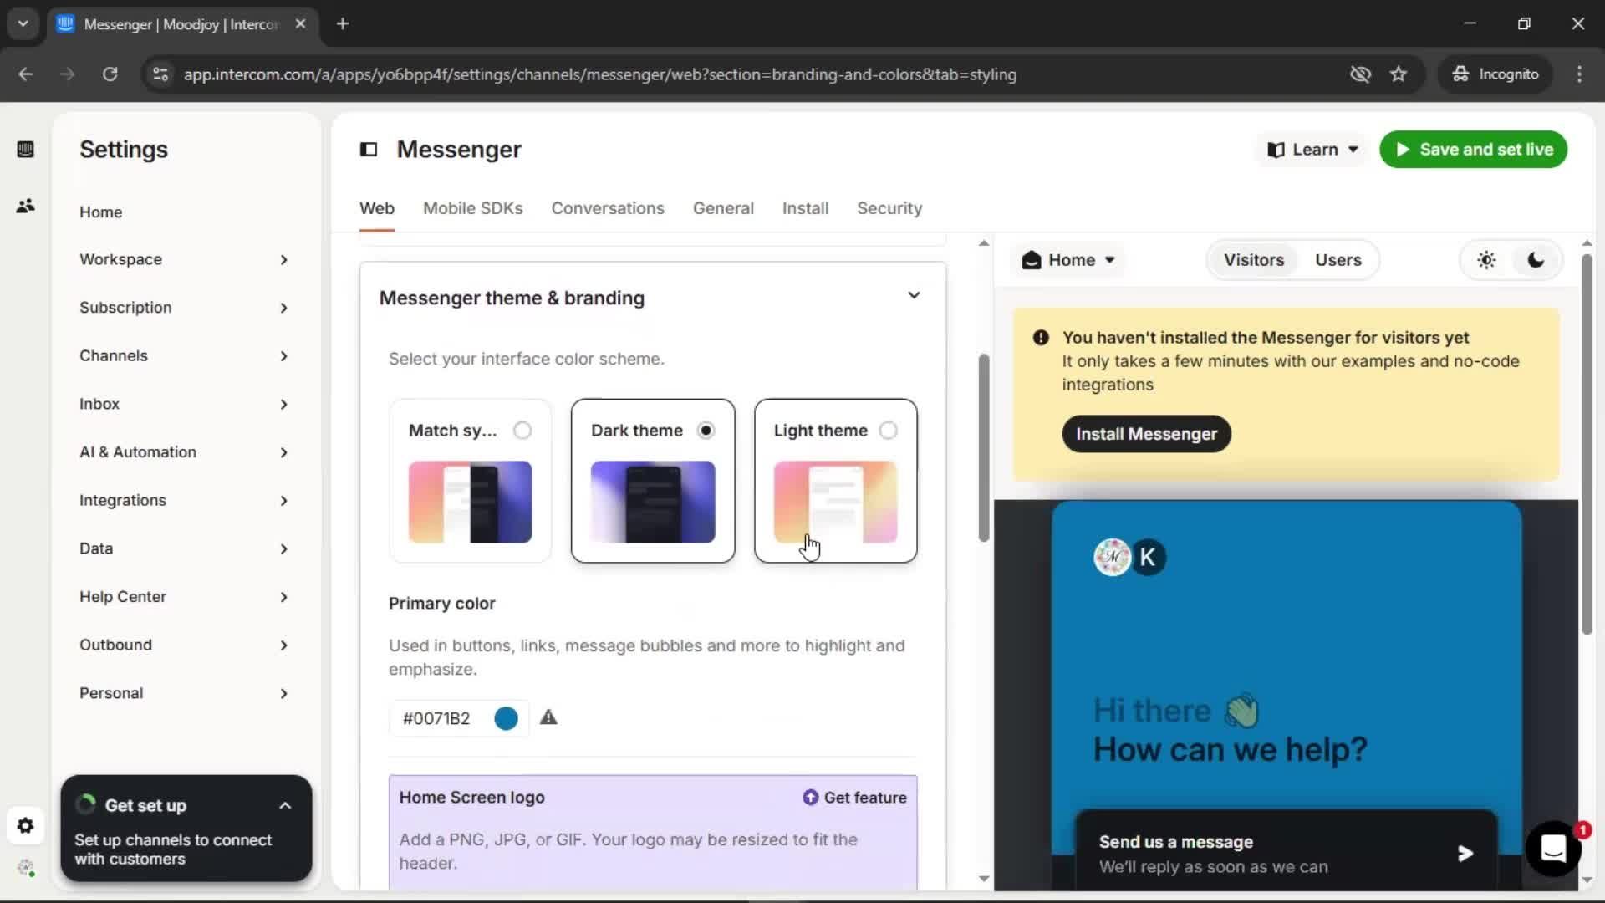1605x903 pixels.
Task: Open the Contacts people icon in left rail
Action: click(25, 206)
